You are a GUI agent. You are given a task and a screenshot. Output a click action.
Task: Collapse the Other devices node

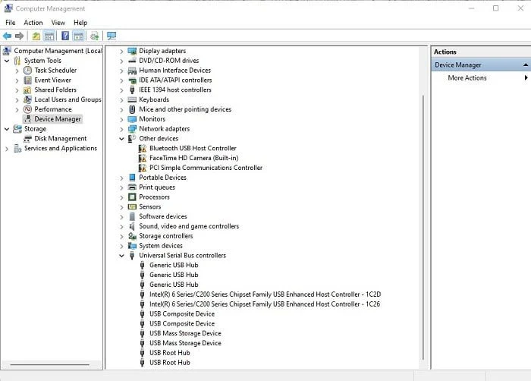[121, 139]
